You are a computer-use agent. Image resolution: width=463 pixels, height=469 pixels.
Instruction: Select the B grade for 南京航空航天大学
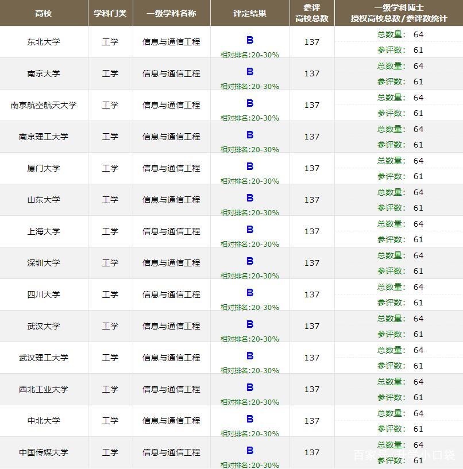pyautogui.click(x=250, y=103)
